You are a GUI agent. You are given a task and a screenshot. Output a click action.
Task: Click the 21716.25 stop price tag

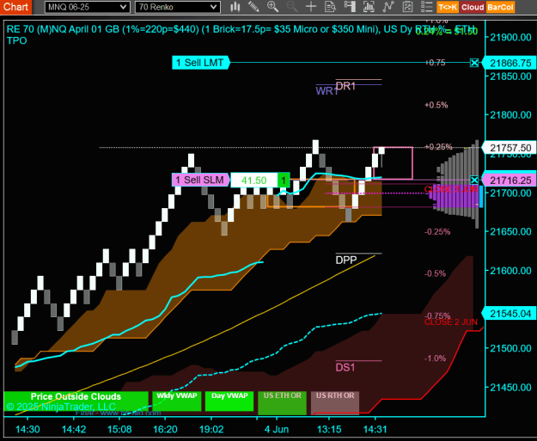pos(510,181)
